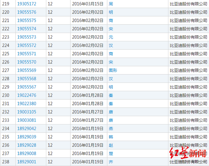The width and height of the screenshot is (209, 166).
Task: Select date 2016年01月19日 in row 238
Action: pos(88,162)
